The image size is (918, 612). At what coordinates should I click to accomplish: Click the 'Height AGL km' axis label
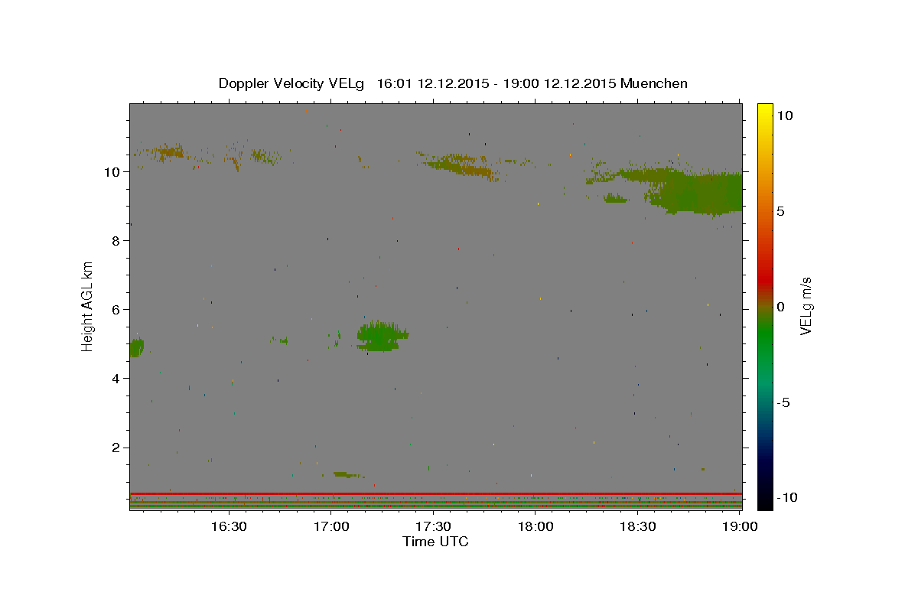88,306
